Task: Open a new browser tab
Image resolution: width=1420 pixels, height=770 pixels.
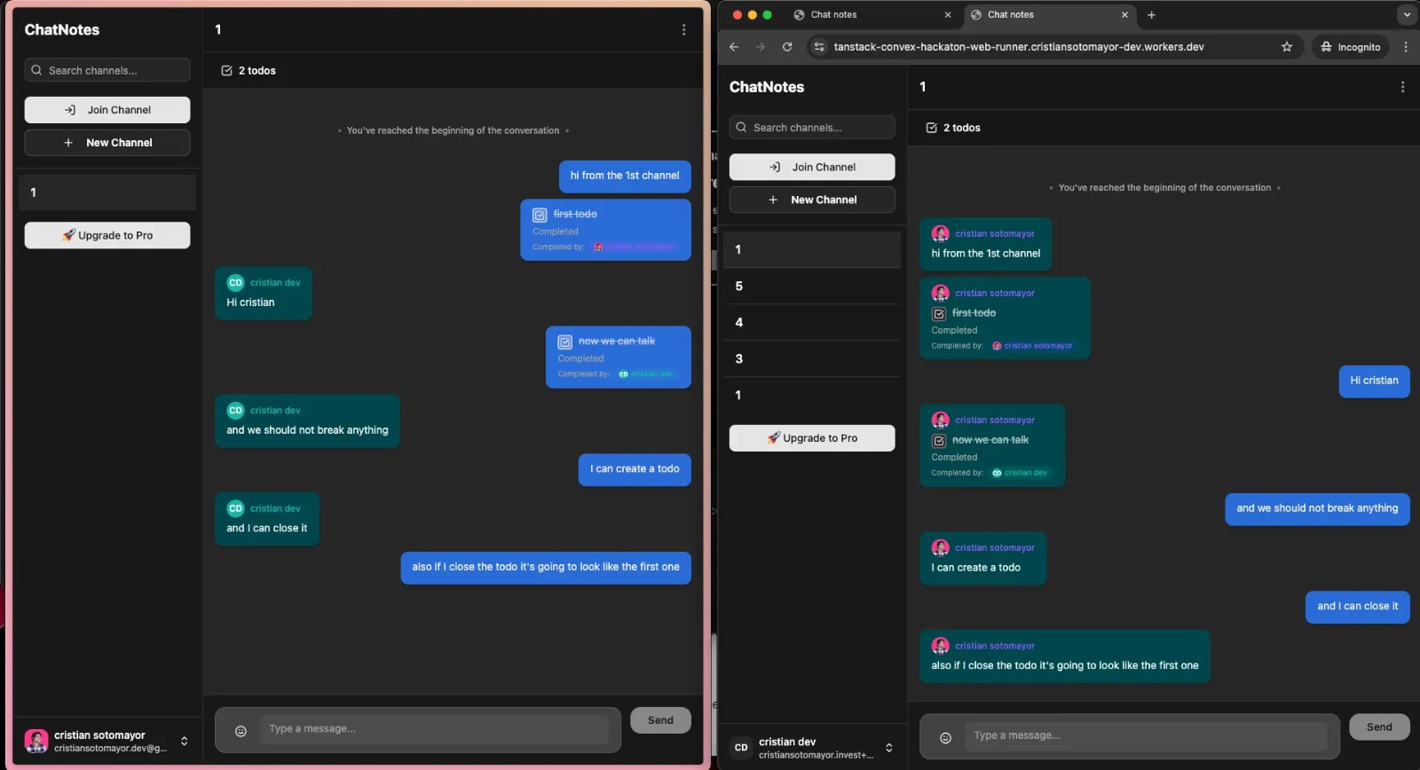Action: (1151, 14)
